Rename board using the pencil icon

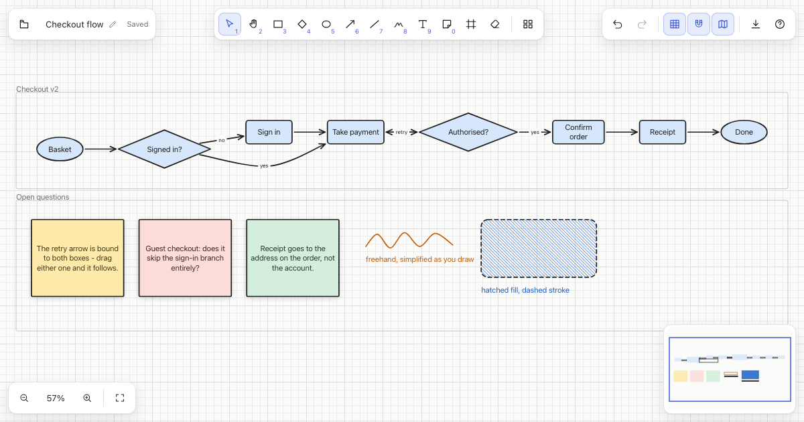[x=113, y=24]
